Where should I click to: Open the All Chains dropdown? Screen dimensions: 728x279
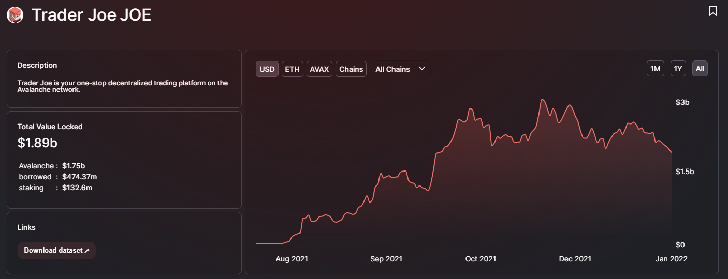[400, 69]
